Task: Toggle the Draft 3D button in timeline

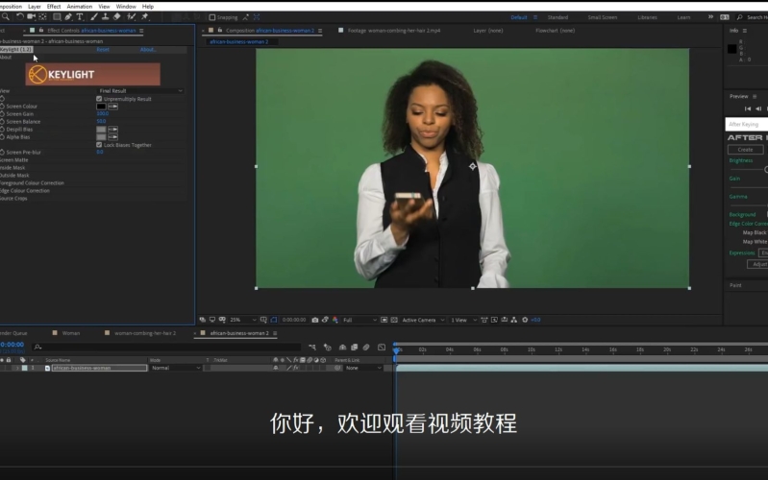Action: [328, 348]
